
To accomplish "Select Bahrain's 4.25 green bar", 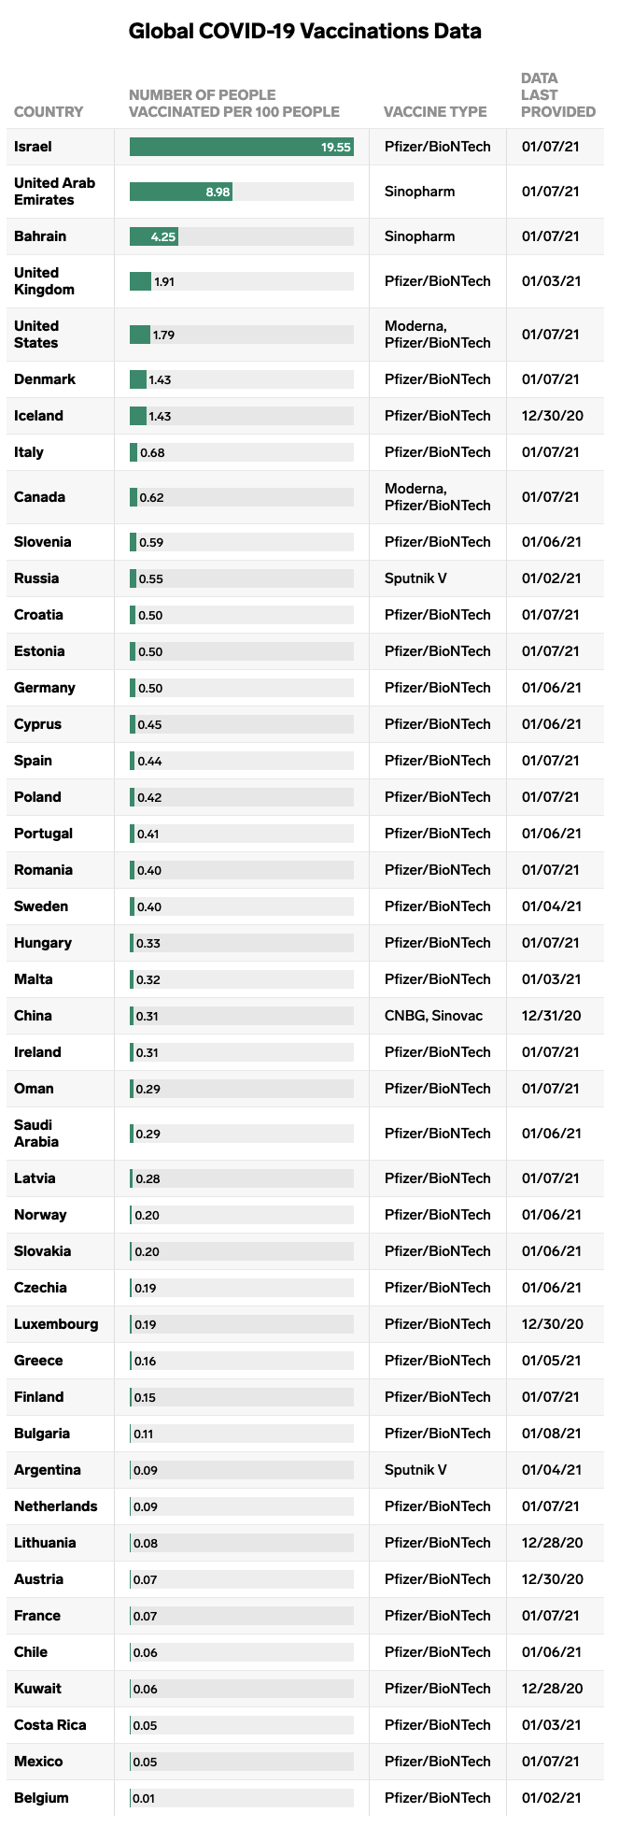I will pyautogui.click(x=154, y=236).
